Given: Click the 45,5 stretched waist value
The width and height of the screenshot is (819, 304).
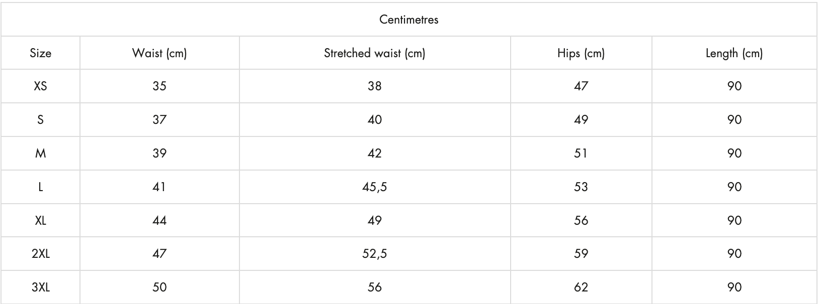Looking at the screenshot, I should (375, 187).
